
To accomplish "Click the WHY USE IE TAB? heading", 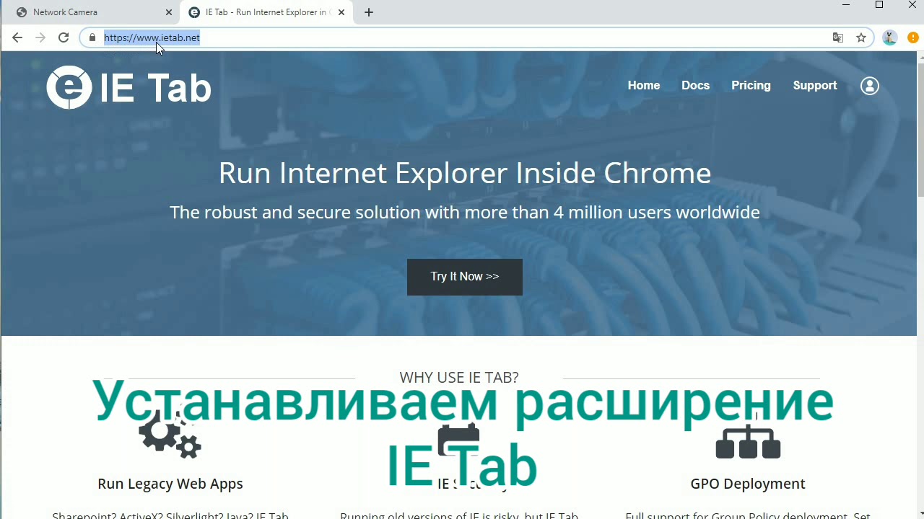I will click(x=459, y=377).
